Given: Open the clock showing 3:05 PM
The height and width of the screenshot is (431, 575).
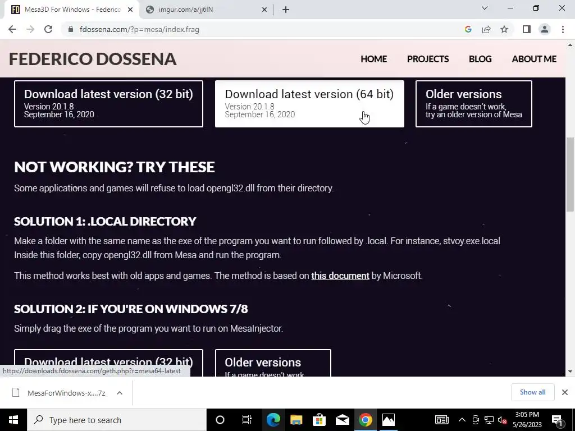Looking at the screenshot, I should [x=527, y=420].
